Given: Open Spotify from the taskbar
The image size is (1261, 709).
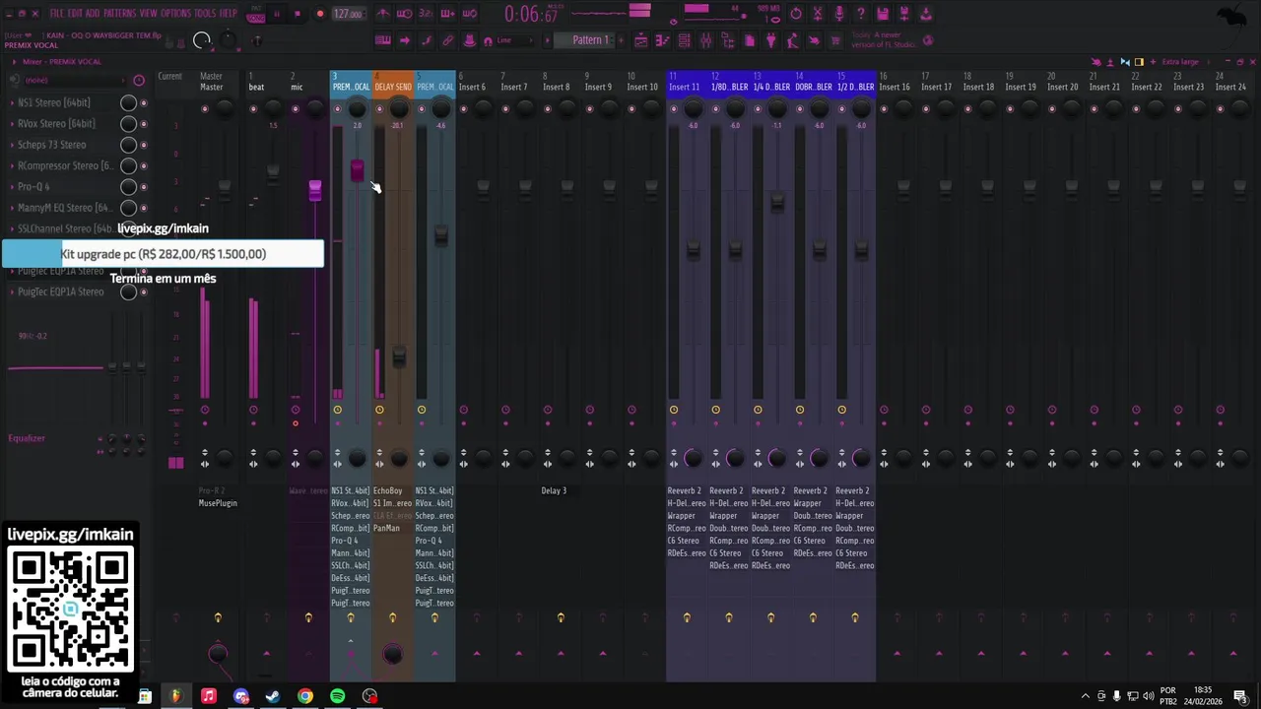Looking at the screenshot, I should point(338,696).
